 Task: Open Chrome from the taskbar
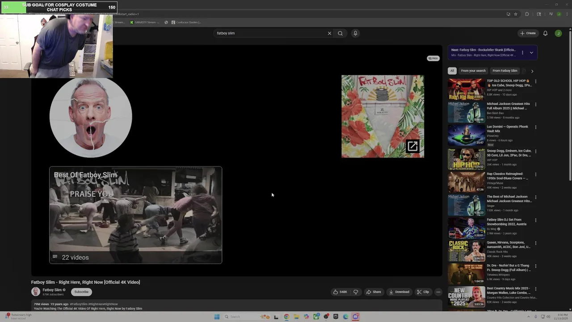click(286, 317)
